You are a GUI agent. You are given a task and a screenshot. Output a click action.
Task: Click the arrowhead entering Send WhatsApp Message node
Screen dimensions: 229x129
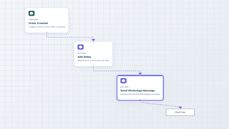click(x=140, y=74)
